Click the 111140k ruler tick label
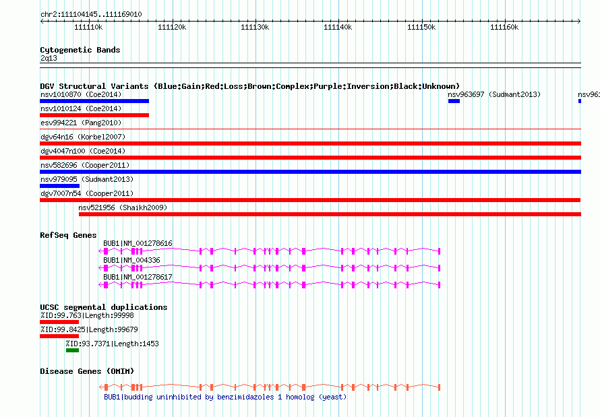 click(x=338, y=27)
